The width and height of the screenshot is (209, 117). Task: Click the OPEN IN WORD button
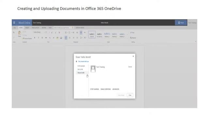80,28
